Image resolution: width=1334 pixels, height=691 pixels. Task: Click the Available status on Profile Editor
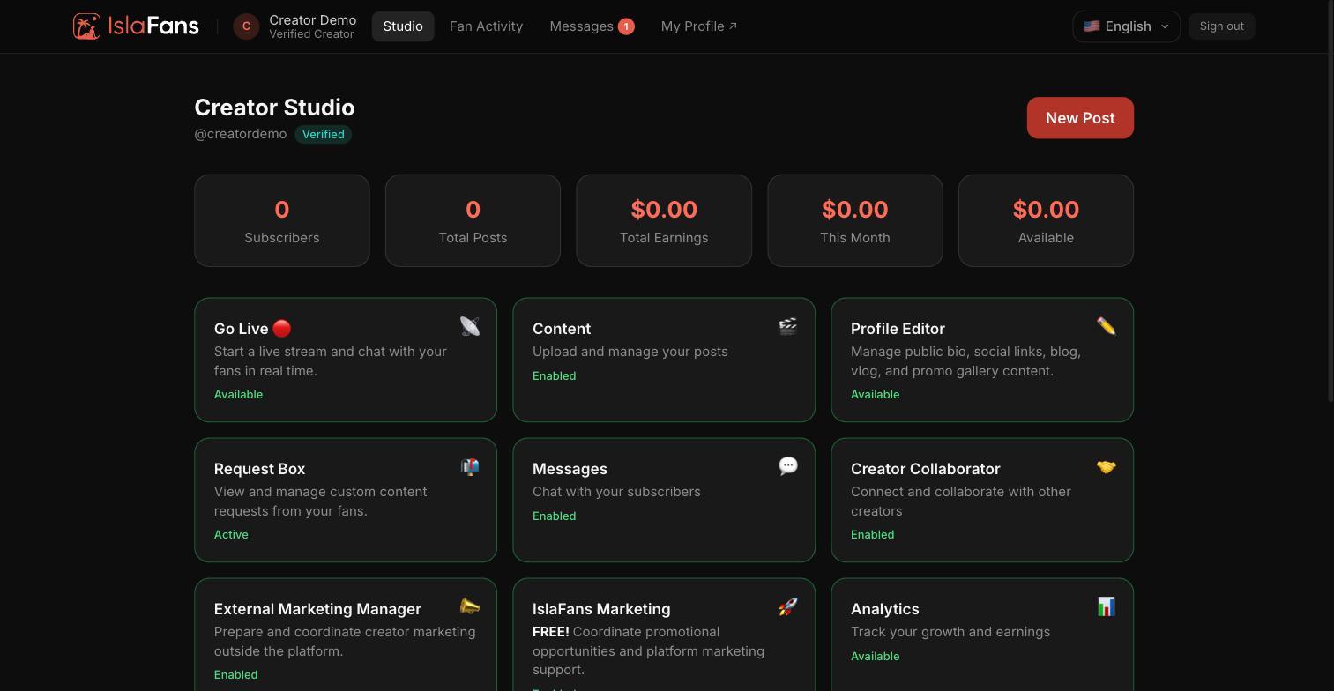click(x=875, y=394)
